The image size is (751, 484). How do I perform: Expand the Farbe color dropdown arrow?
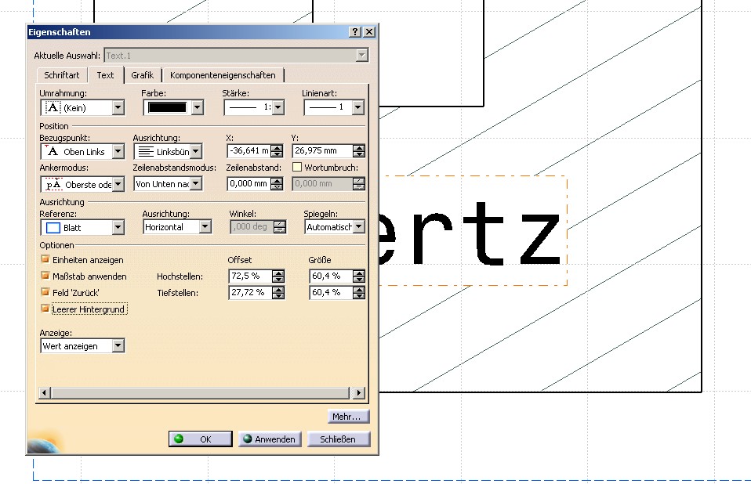pos(198,107)
